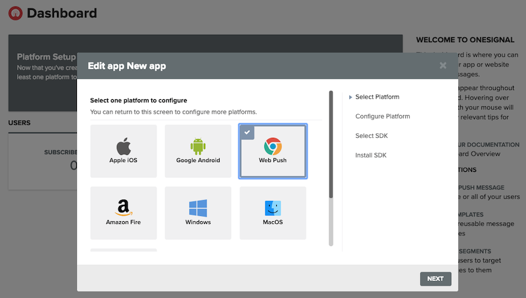526x298 pixels.
Task: Open the Install SDK step
Action: 371,155
